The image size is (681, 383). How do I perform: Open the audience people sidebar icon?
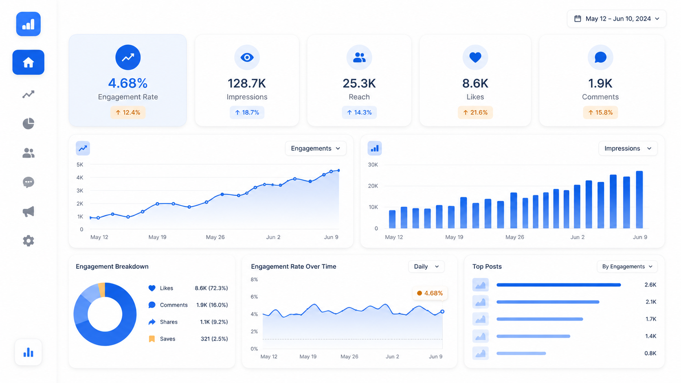click(x=28, y=153)
